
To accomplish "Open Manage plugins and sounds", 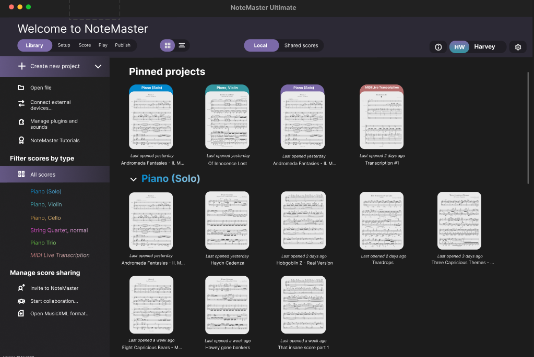I will click(54, 124).
